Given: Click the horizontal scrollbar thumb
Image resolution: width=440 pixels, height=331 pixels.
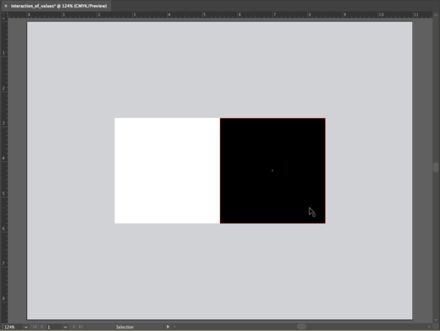Looking at the screenshot, I should point(301,326).
